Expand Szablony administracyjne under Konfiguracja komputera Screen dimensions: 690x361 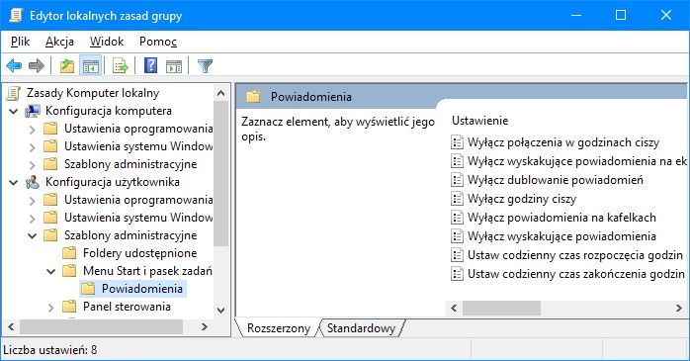coord(32,164)
